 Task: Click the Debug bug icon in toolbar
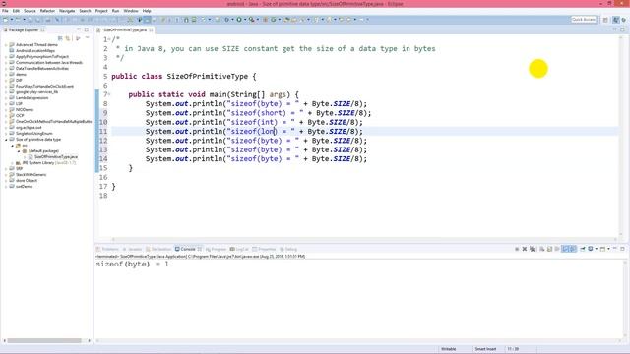(227, 20)
